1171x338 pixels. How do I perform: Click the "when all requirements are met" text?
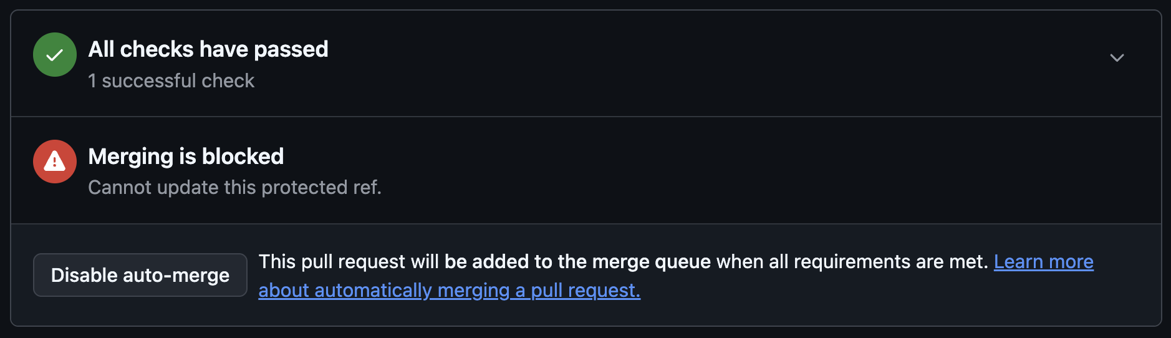(x=852, y=262)
